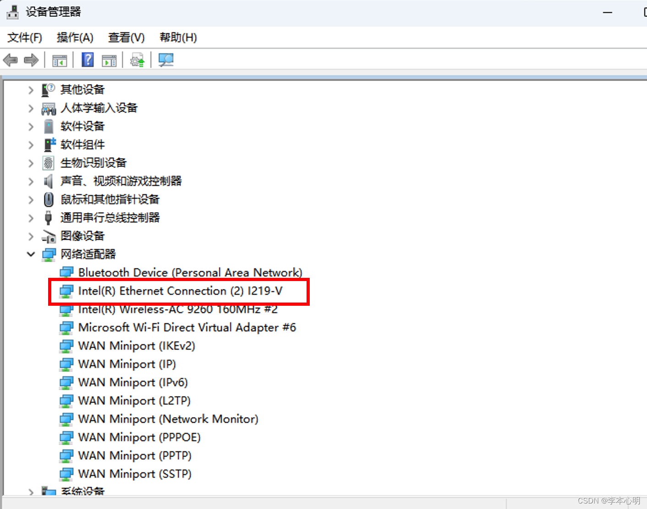Viewport: 647px width, 509px height.
Task: Select Intel(R) Wireless-AC 9260 160MHz #2
Action: point(178,309)
